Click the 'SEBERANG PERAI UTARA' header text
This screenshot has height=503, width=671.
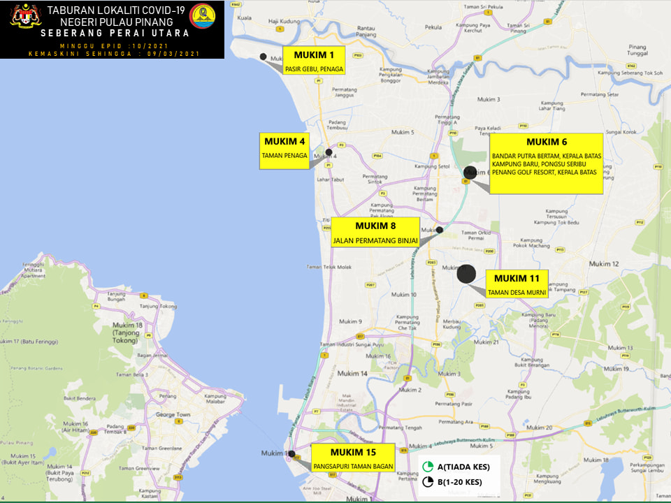click(x=115, y=33)
